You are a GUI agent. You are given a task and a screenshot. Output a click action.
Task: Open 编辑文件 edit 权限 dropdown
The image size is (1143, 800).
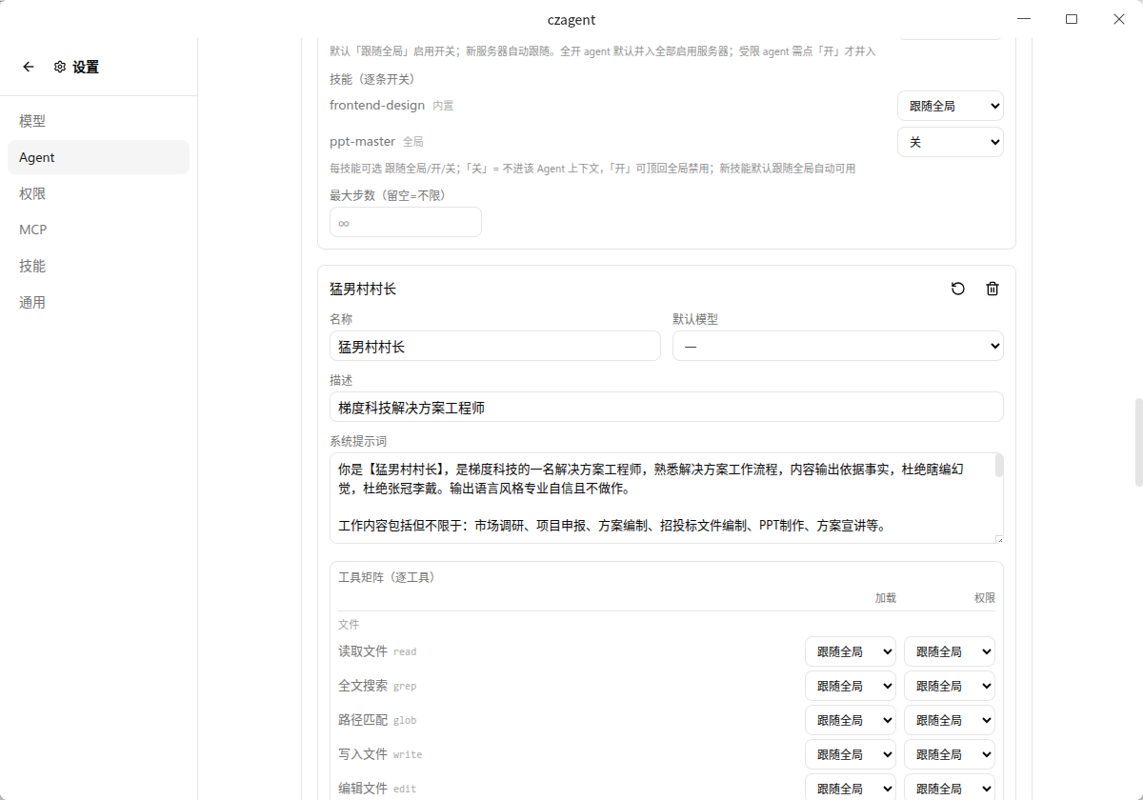pyautogui.click(x=950, y=788)
